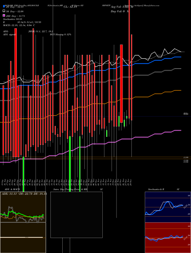Click 'Intra Day Trading Price & MR' title
Viewport: 191px width, 253px height.
[70, 189]
